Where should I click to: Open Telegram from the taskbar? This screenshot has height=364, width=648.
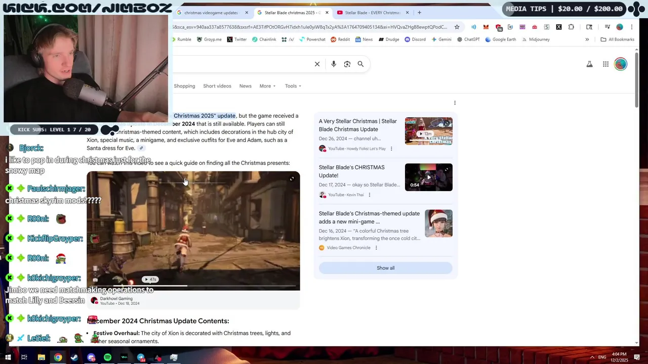point(141,357)
